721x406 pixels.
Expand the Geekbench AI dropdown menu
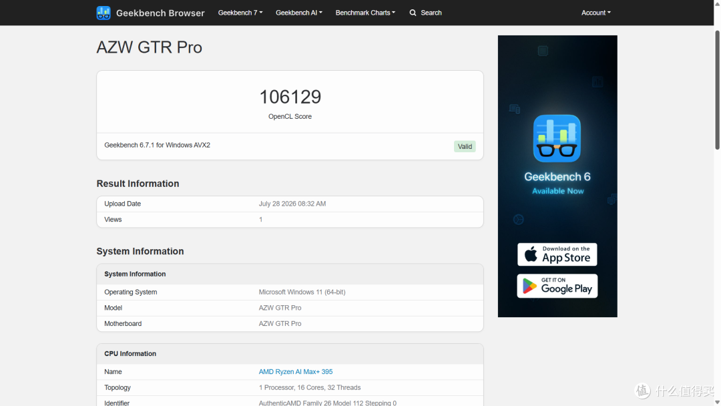click(299, 13)
